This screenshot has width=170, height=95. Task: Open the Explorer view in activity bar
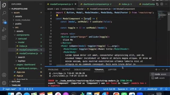[4, 5]
